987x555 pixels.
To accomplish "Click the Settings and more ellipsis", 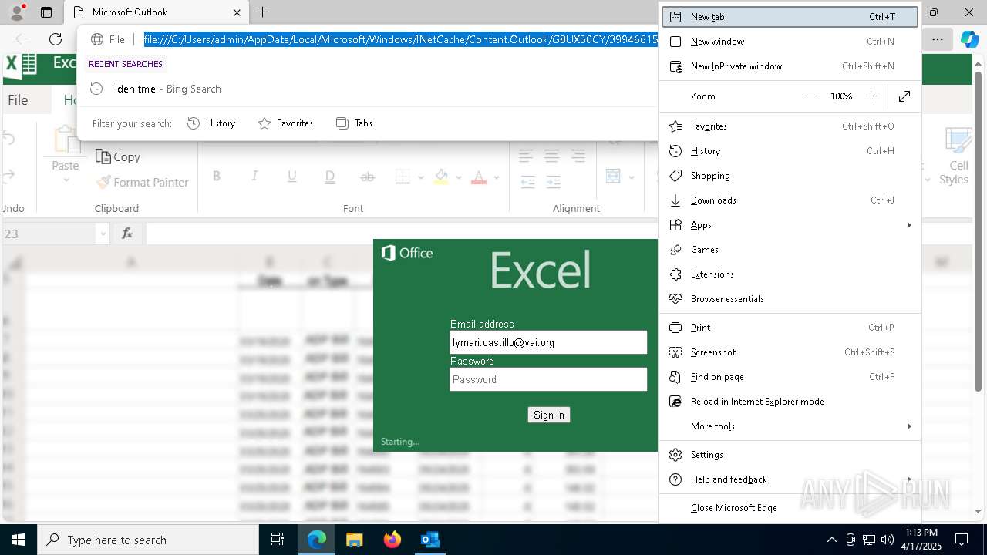I will [938, 39].
